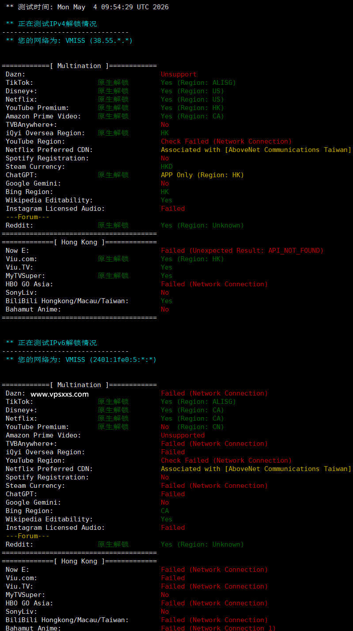Select IPv4 YouTube Region 'Check Failed (Network Connection)'

pyautogui.click(x=226, y=141)
